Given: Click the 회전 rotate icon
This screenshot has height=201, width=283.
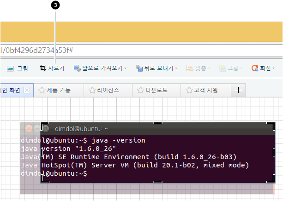Looking at the screenshot, I should 255,68.
